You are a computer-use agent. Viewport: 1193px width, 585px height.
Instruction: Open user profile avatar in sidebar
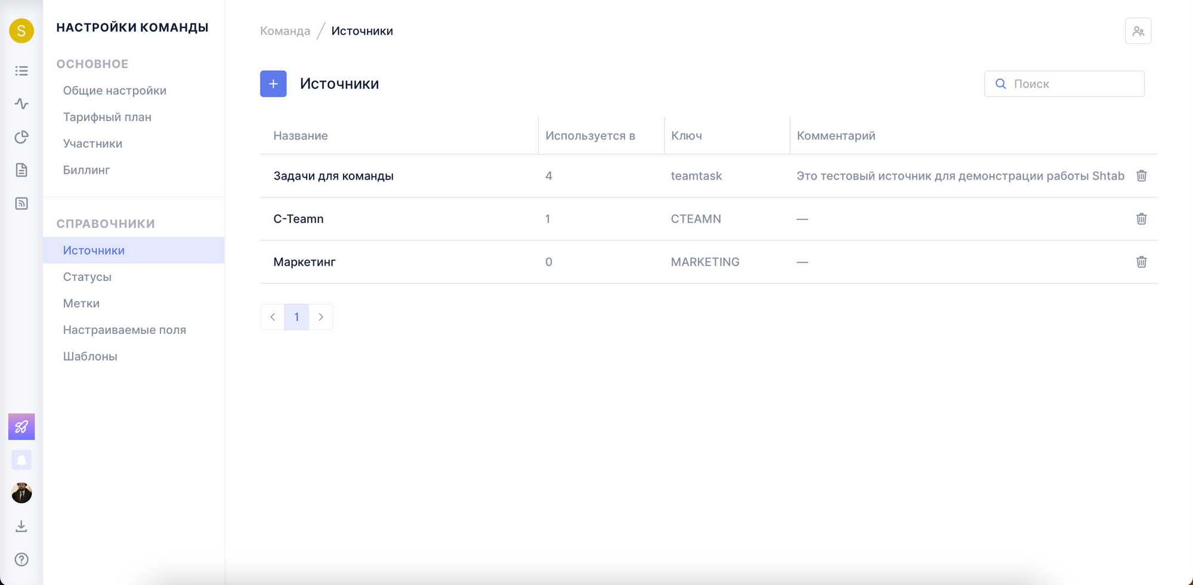pos(21,493)
